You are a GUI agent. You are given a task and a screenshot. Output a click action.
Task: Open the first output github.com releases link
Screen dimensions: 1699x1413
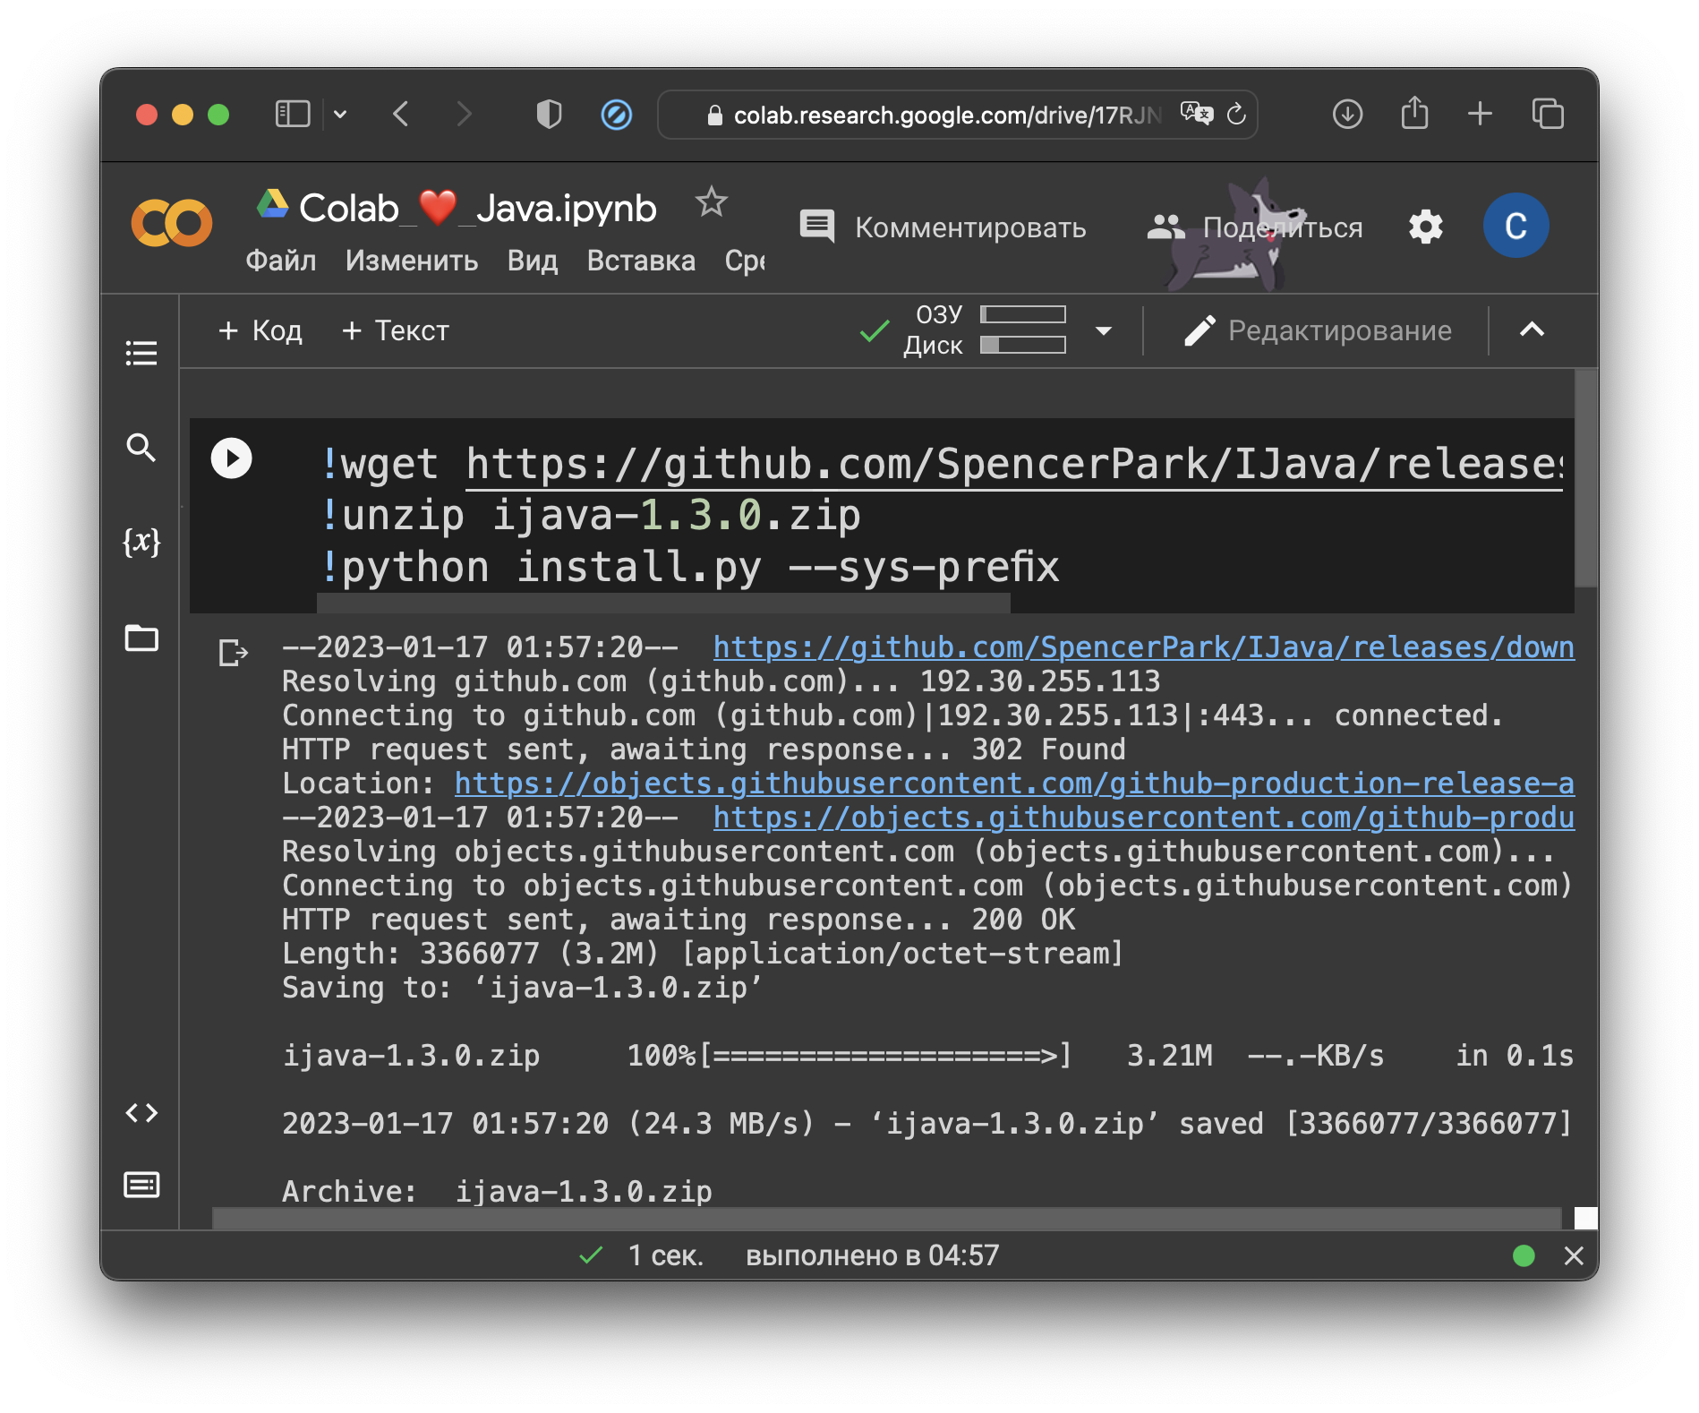click(1143, 647)
